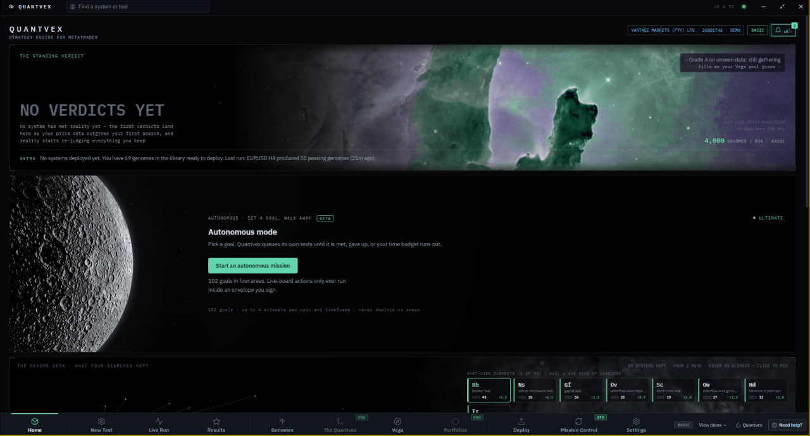Image resolution: width=810 pixels, height=436 pixels.
Task: Click the locked Quantvex link at bottom right
Action: point(749,425)
